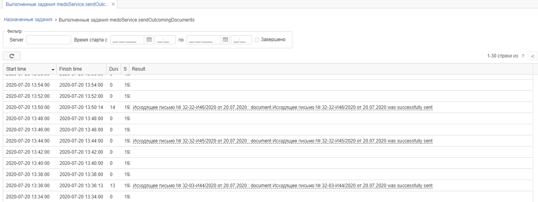538x202 pixels.
Task: Focus the start date field after 'Время старта с'
Action: coord(127,40)
